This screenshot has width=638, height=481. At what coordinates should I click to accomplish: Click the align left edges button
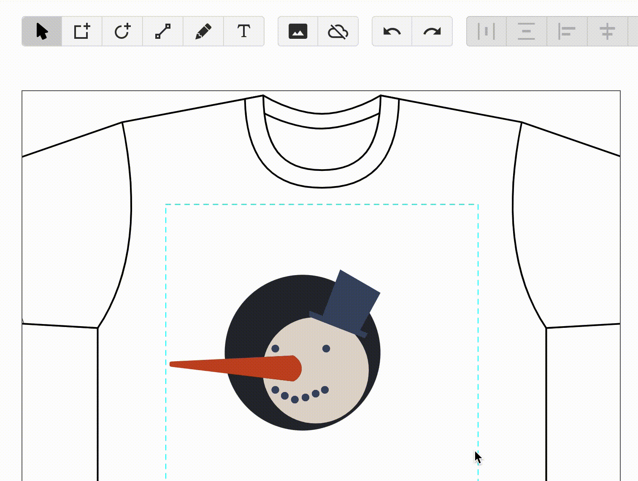[x=567, y=32]
